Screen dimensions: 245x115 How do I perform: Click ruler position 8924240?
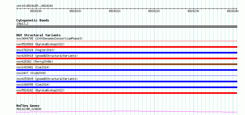[x=233, y=11]
